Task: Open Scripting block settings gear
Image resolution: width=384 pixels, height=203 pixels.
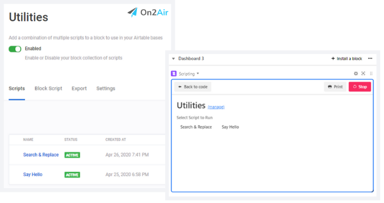Action: tap(356, 74)
